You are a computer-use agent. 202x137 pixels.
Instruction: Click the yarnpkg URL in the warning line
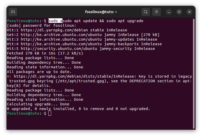point(75,76)
